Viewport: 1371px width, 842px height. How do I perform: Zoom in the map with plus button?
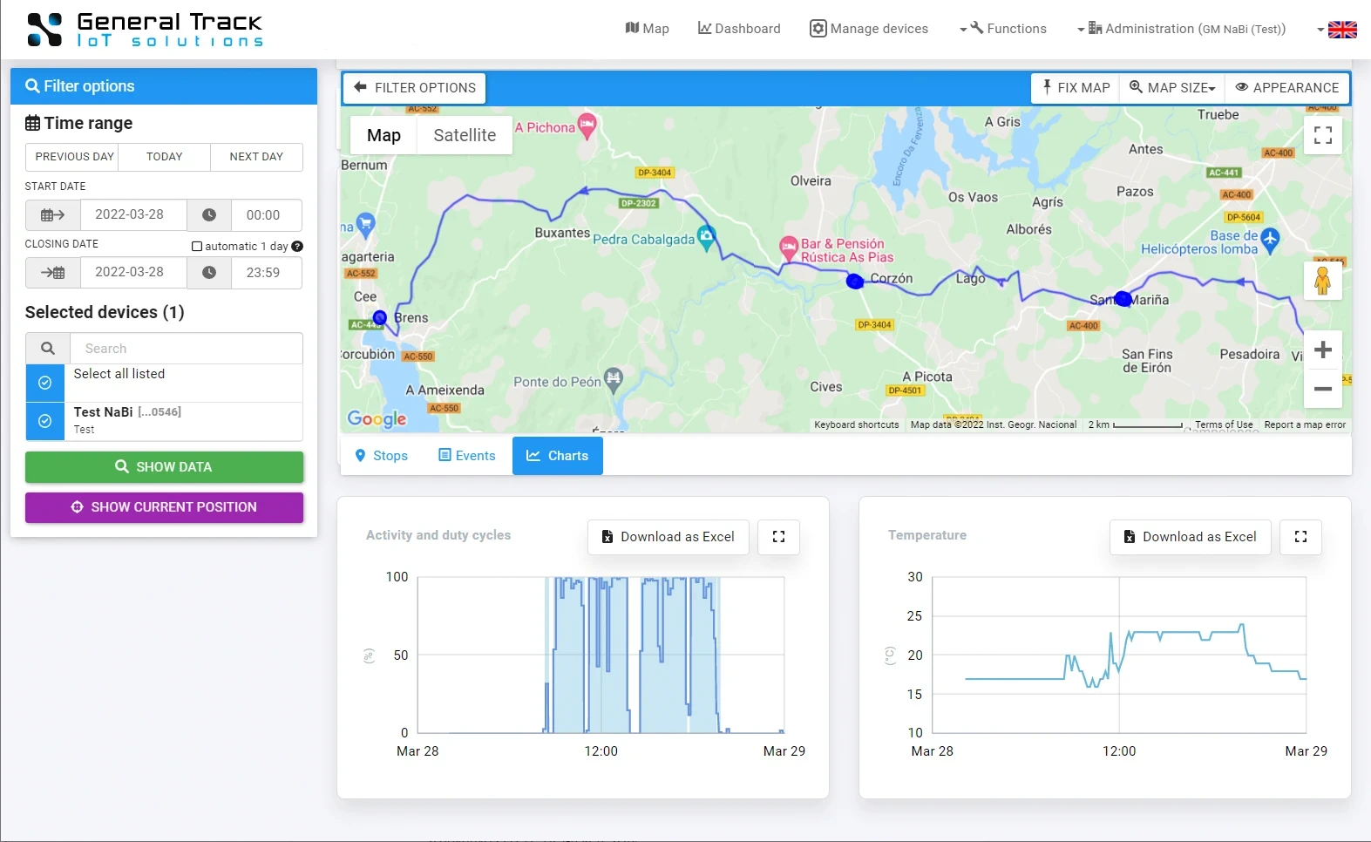point(1322,350)
